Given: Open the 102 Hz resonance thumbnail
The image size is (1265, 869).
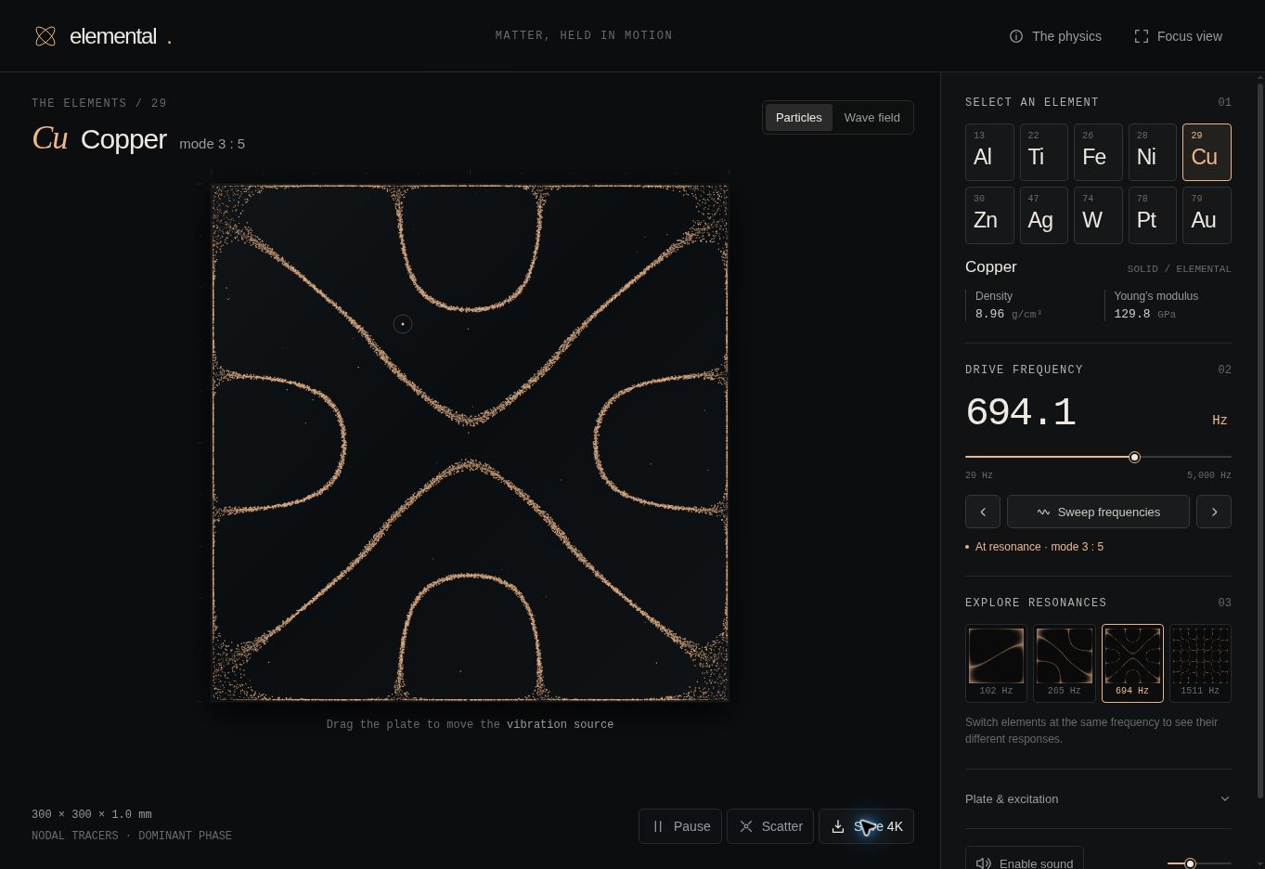Looking at the screenshot, I should pos(996,663).
